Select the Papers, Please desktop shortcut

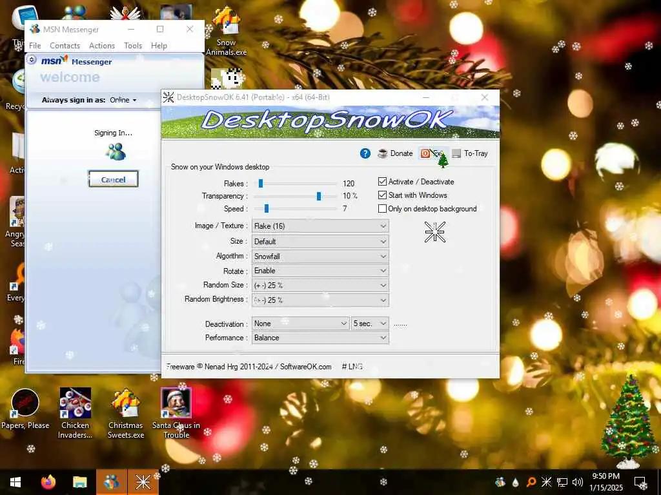tap(25, 408)
